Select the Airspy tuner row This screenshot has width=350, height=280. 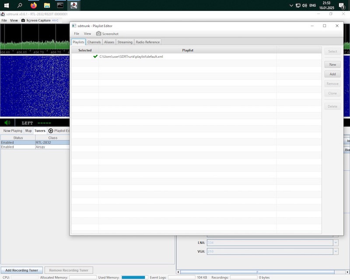tap(35, 147)
